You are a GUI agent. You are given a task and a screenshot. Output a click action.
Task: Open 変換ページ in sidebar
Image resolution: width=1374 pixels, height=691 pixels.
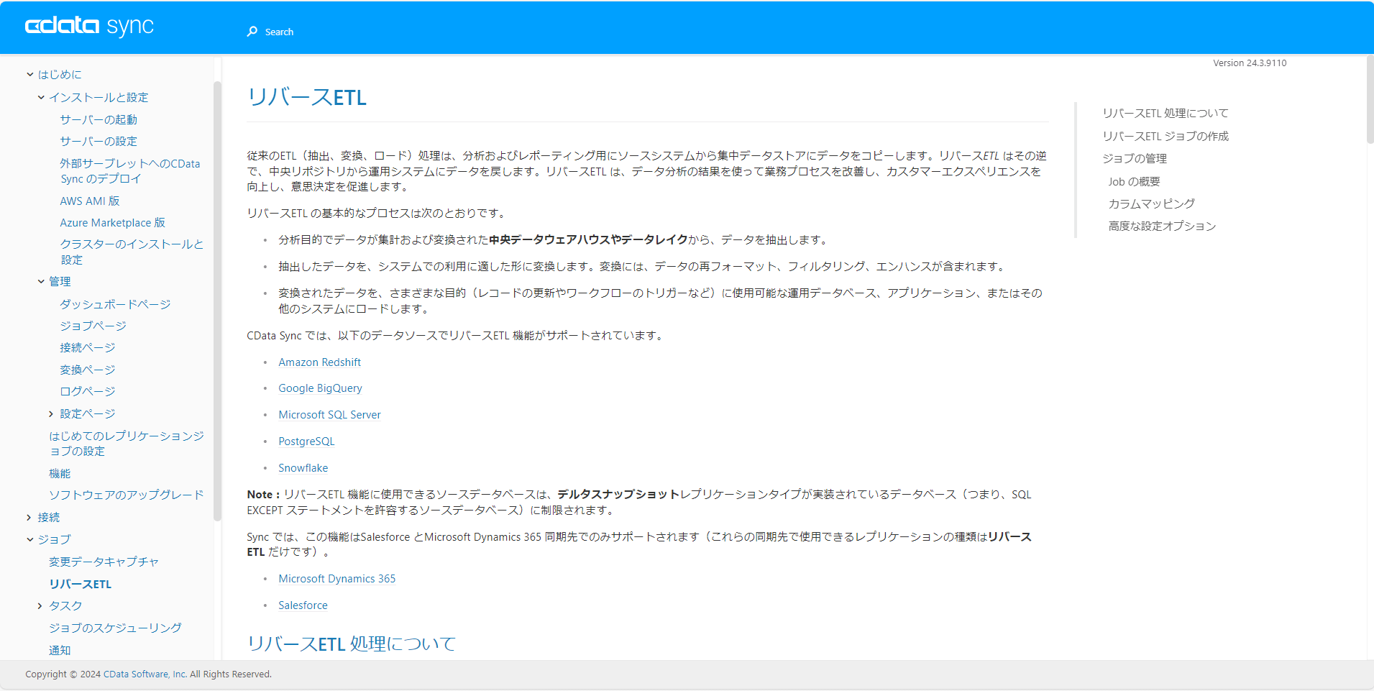tap(87, 370)
